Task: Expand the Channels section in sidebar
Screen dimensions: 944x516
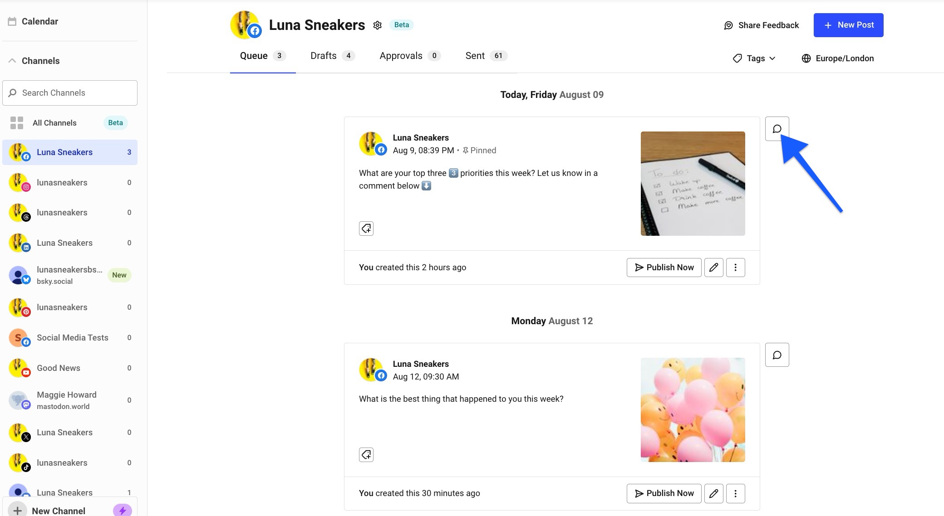Action: pyautogui.click(x=13, y=61)
